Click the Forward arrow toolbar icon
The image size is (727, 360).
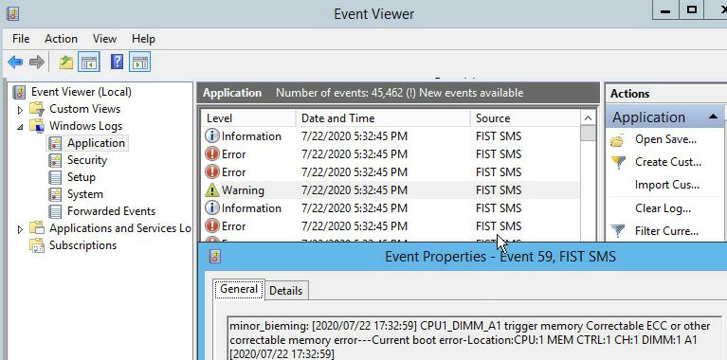[x=37, y=63]
